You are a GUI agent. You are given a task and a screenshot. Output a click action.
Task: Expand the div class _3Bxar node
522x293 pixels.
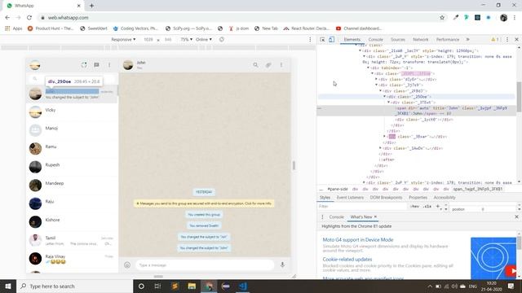point(384,137)
